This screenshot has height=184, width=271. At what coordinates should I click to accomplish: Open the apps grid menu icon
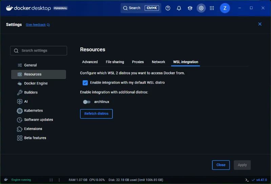tap(212, 8)
